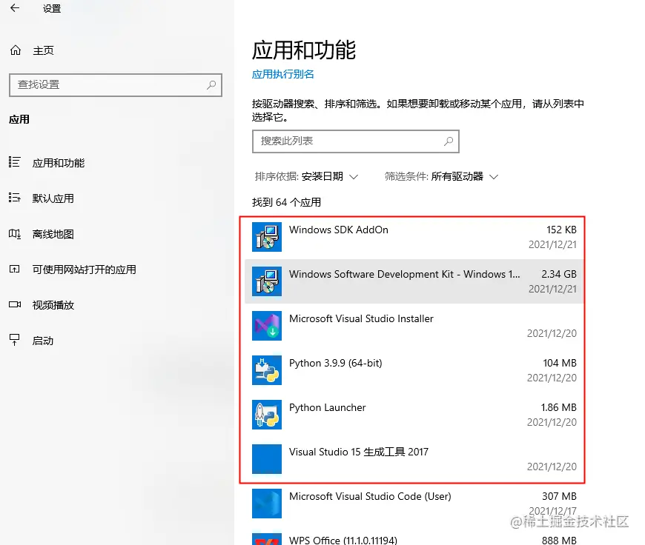Select the 可使用网站打开的应用 icon
Image resolution: width=645 pixels, height=545 pixels.
tap(14, 270)
